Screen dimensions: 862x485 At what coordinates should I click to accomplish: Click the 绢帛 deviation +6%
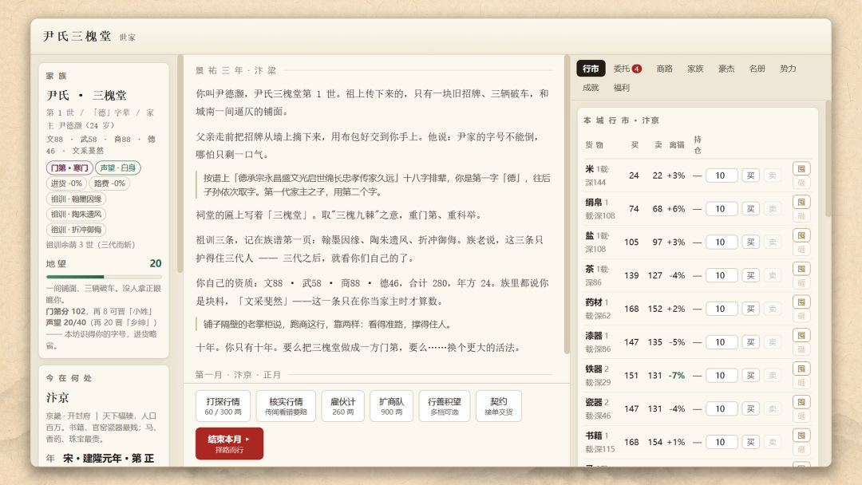(676, 209)
